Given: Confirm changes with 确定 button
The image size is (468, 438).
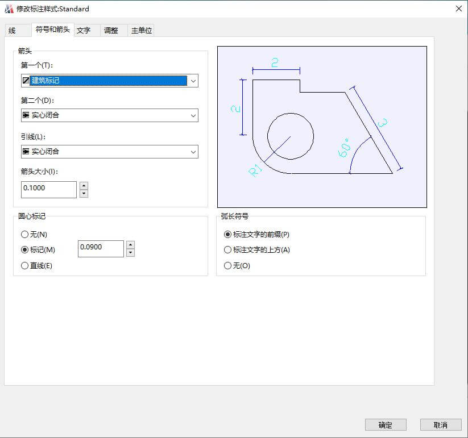Looking at the screenshot, I should [386, 424].
